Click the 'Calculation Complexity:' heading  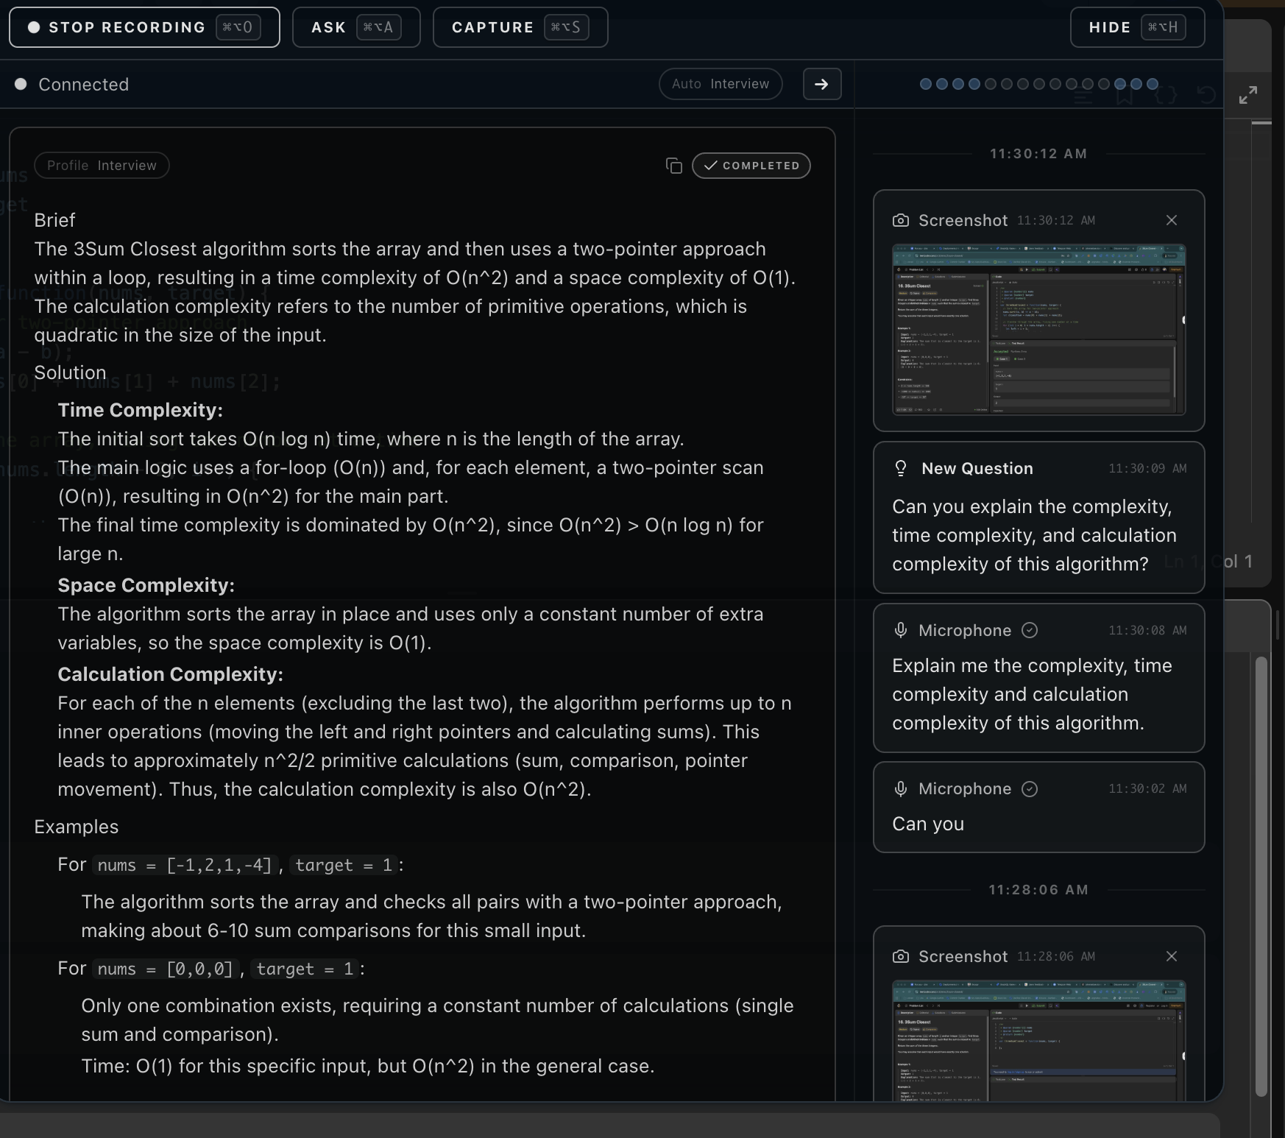[x=171, y=674]
